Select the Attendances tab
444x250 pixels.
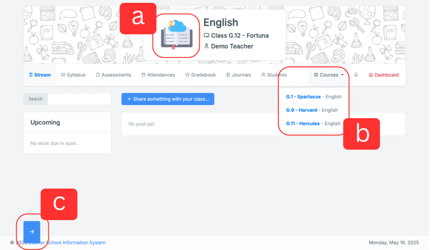pos(158,75)
